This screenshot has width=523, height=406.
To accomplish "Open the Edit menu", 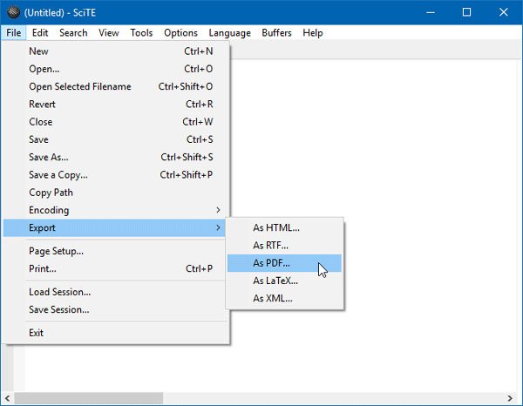I will point(40,32).
